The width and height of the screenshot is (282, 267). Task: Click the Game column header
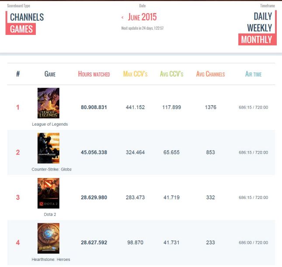click(x=50, y=74)
